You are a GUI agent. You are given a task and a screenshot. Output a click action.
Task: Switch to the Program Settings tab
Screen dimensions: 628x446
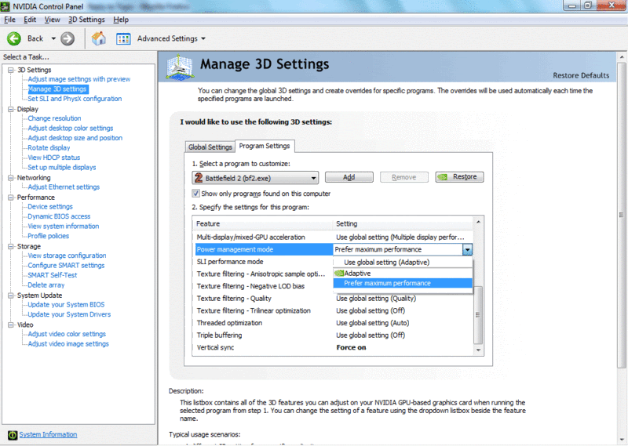[x=265, y=146]
